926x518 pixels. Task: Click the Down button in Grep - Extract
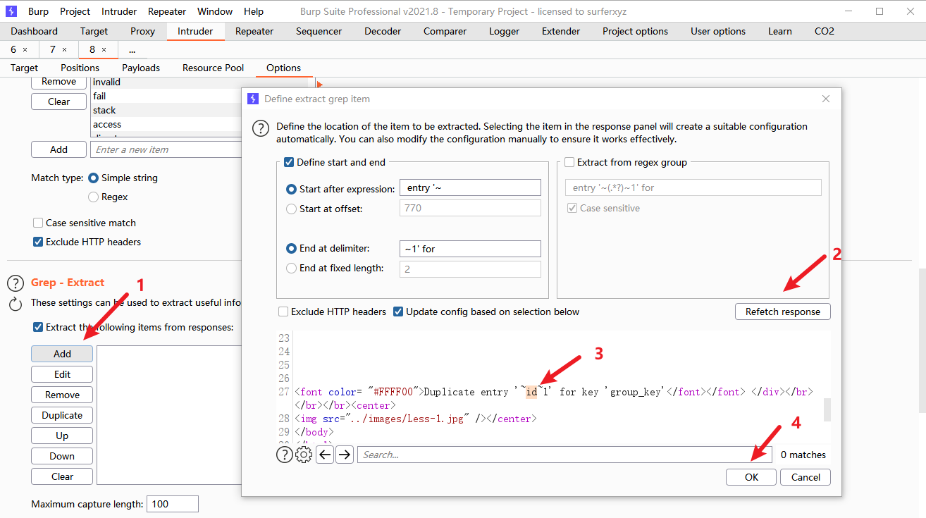coord(62,456)
